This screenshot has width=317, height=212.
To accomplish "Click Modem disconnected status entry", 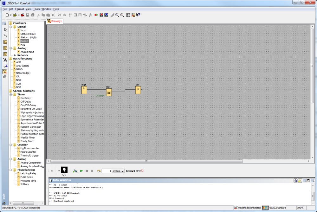I will tap(247, 208).
